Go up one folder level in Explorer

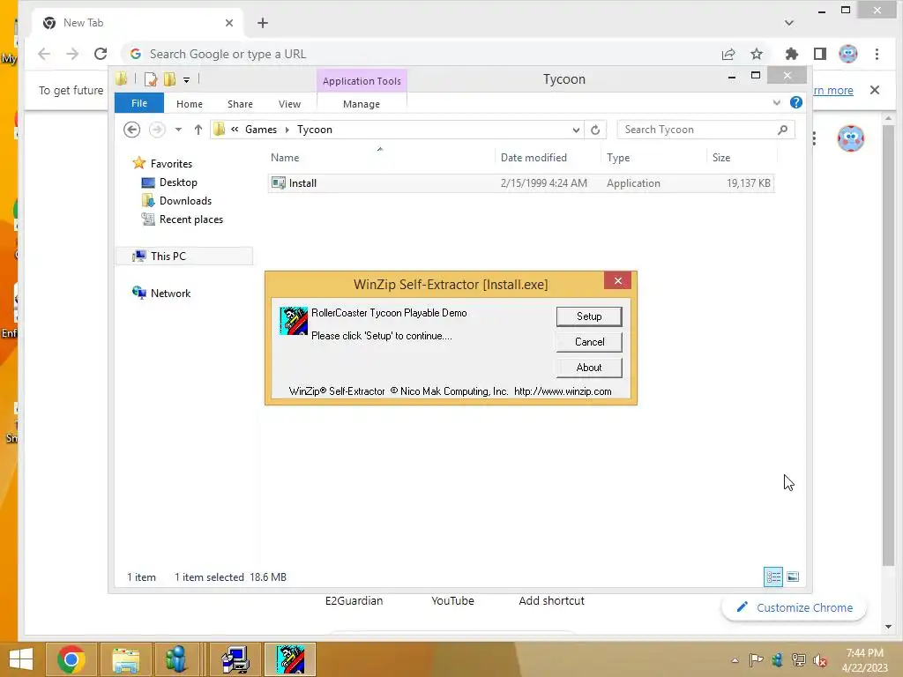point(198,130)
